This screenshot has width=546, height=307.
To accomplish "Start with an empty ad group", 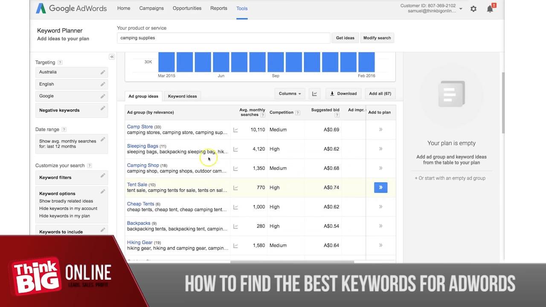I will click(x=450, y=178).
